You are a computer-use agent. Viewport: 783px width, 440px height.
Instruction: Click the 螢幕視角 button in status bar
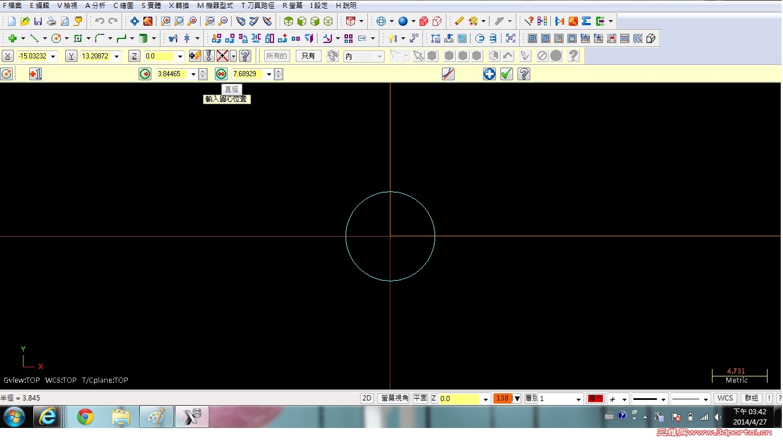point(393,398)
